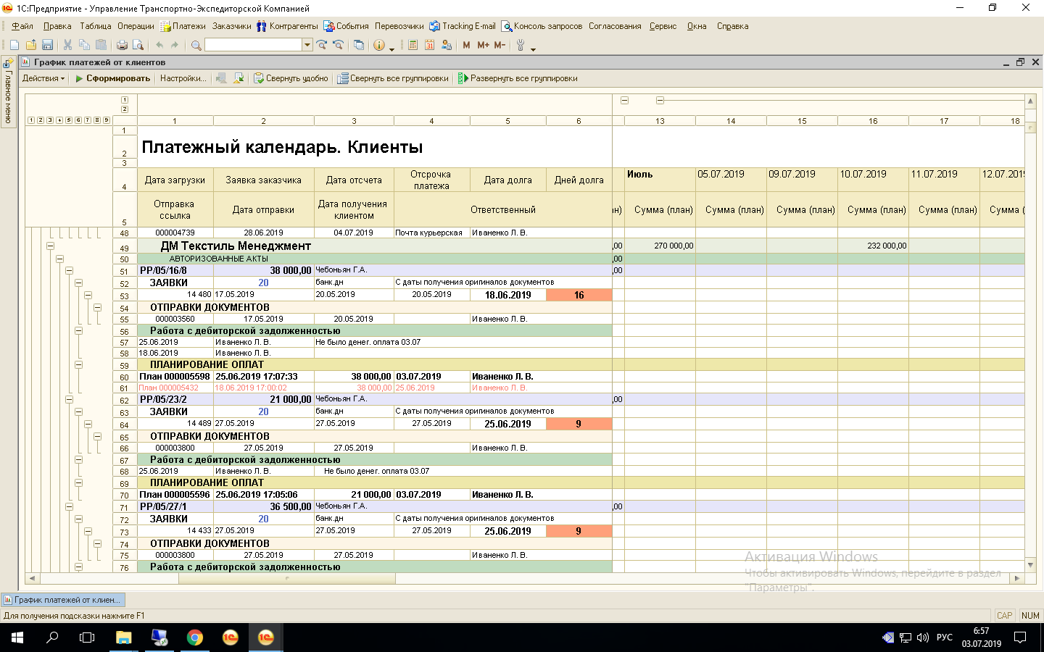The height and width of the screenshot is (652, 1044).
Task: Open the calculator tool icon
Action: coord(413,45)
